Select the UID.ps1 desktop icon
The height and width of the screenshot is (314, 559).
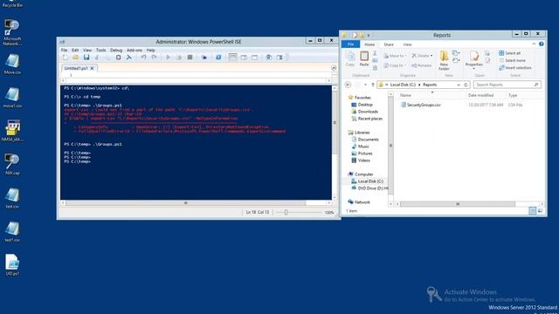12,265
